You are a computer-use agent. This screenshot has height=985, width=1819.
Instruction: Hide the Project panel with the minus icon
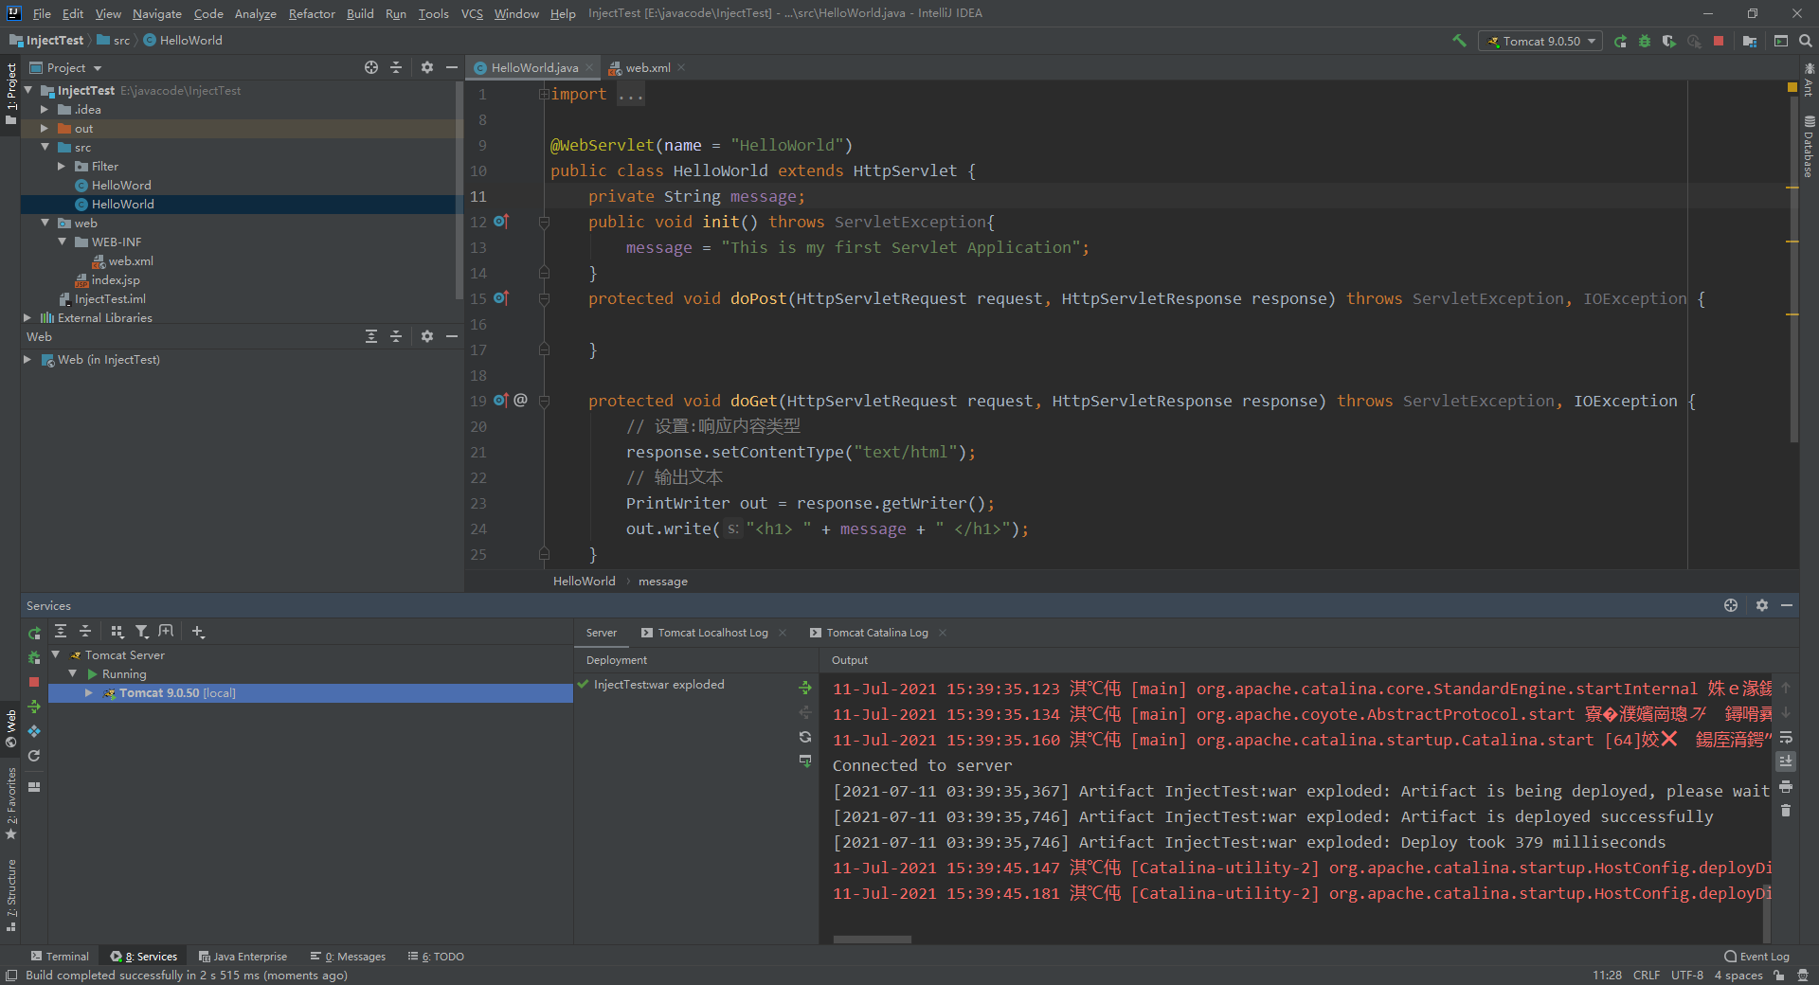(452, 67)
